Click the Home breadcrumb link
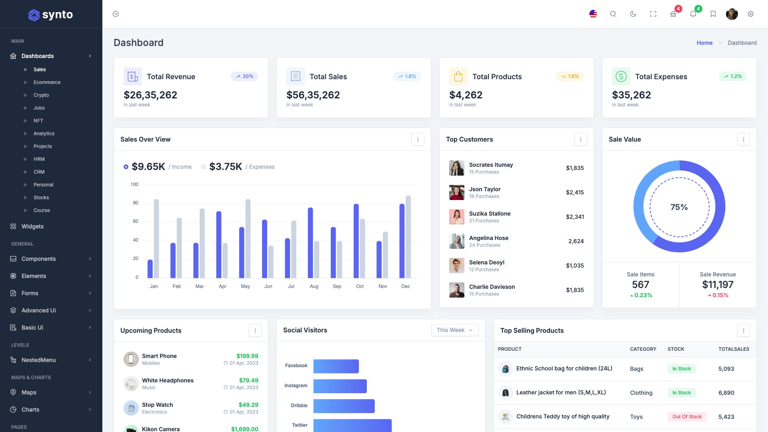The image size is (768, 432). coord(704,43)
